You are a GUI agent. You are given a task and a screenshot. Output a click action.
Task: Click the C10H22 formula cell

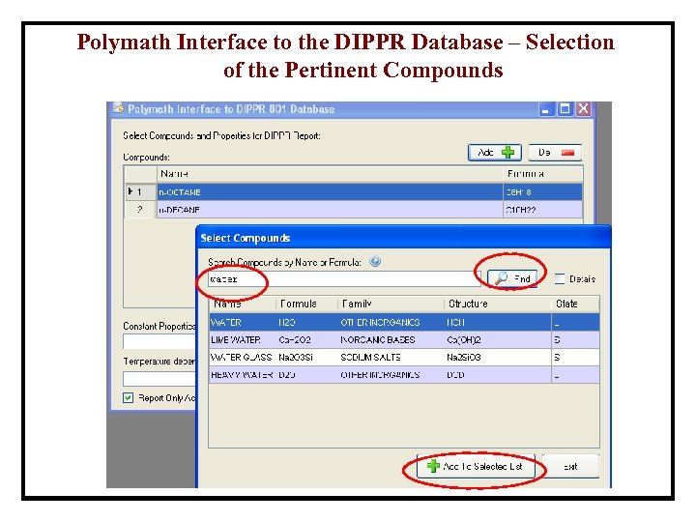[x=542, y=210]
